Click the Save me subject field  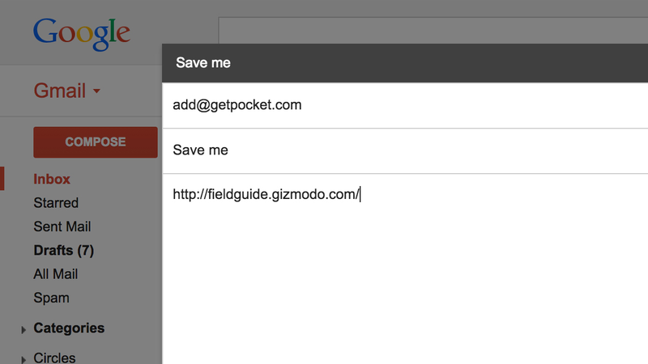click(405, 150)
